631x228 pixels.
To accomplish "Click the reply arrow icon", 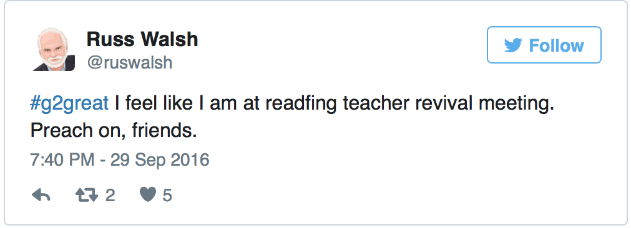I will click(x=41, y=196).
